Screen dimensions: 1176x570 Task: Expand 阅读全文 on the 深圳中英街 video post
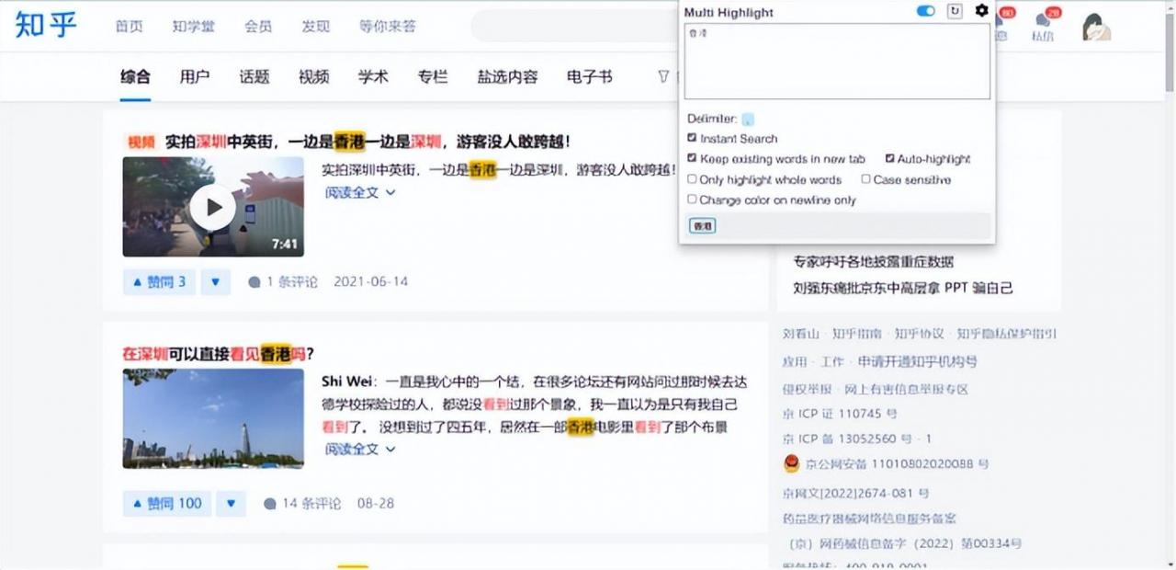point(352,193)
